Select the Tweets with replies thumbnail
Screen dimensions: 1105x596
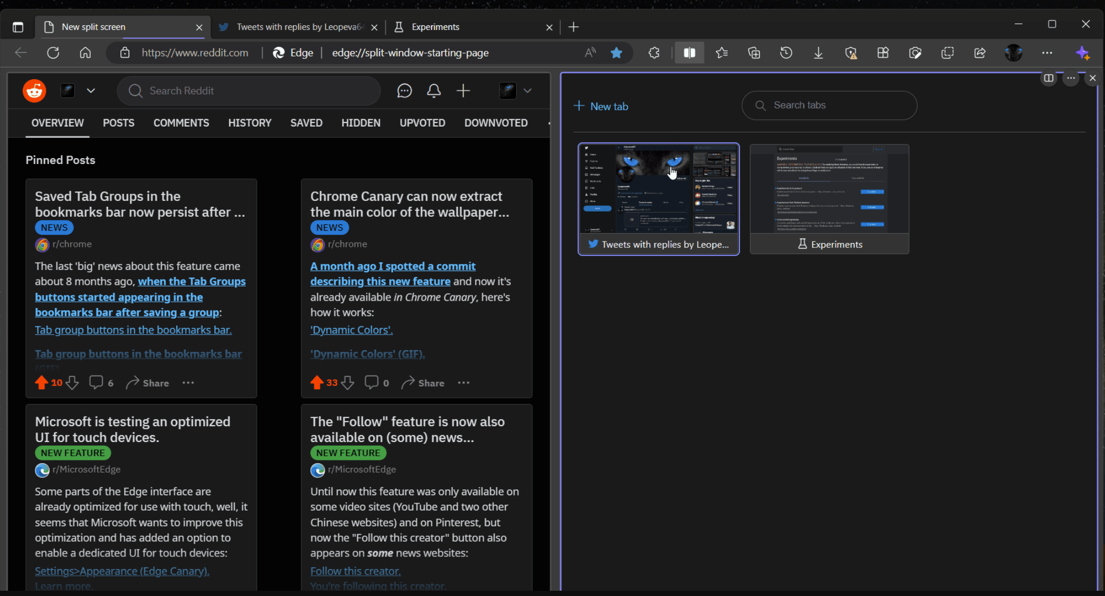659,199
